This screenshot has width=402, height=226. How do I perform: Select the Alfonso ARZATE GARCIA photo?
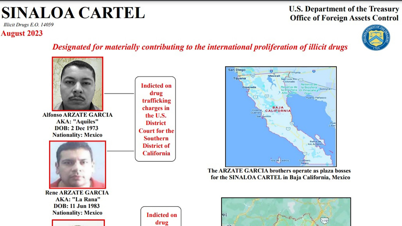[x=78, y=84]
